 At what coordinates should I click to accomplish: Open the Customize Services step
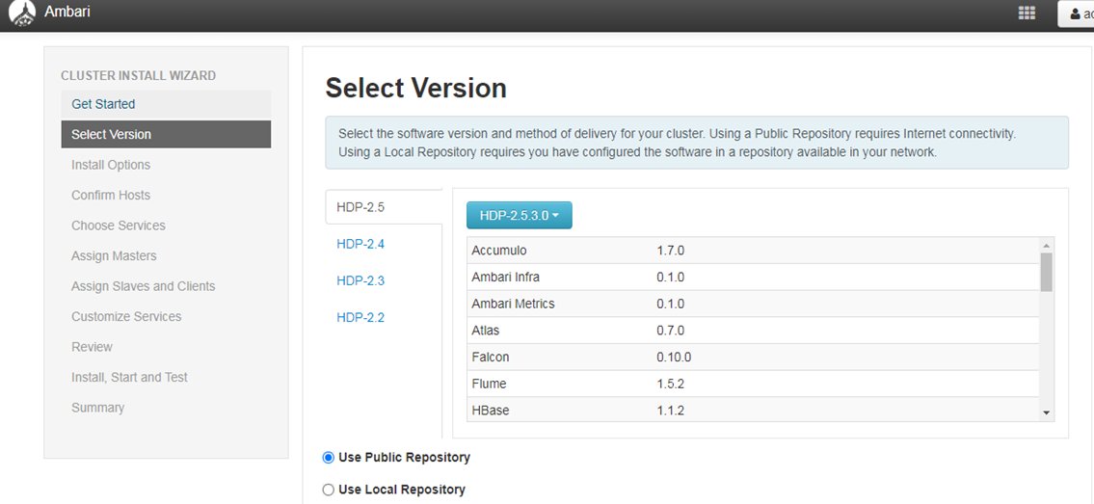click(x=126, y=316)
